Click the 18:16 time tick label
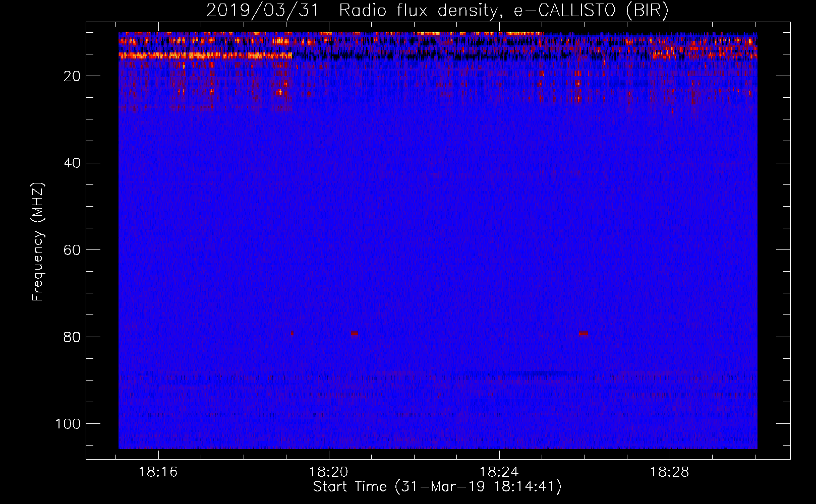The width and height of the screenshot is (816, 504). pos(158,472)
